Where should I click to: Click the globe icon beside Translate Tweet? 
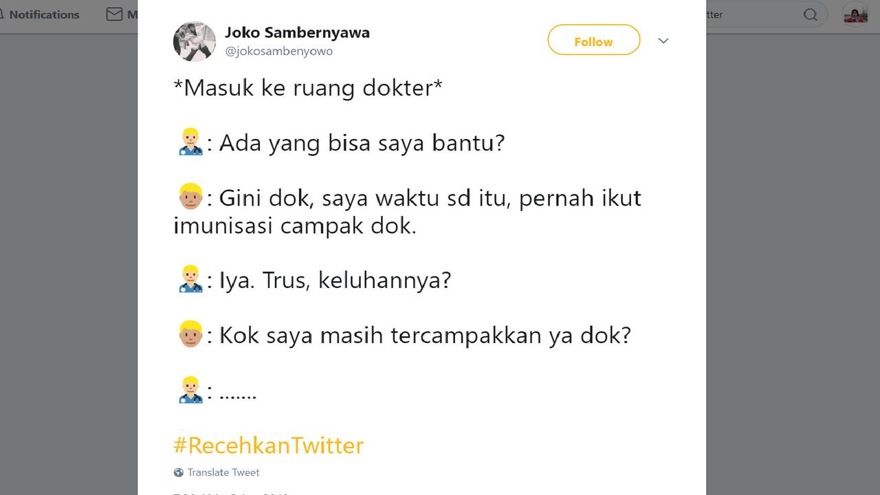[x=178, y=472]
